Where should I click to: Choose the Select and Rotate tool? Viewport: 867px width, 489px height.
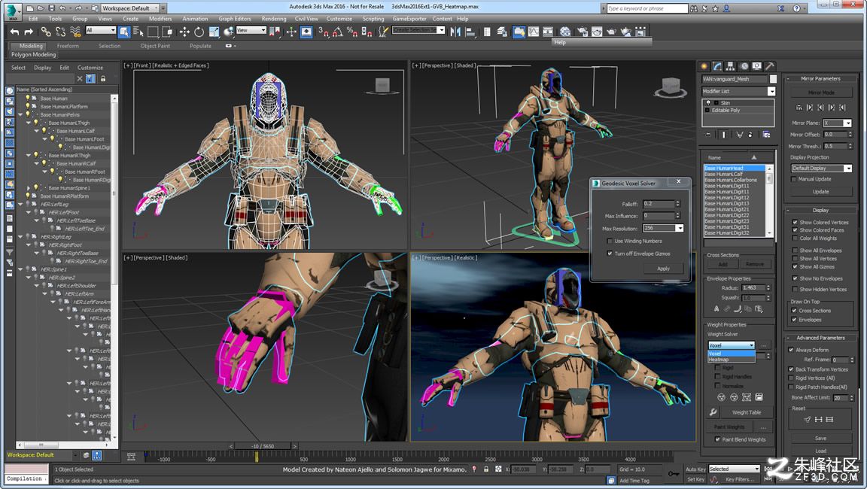tap(199, 32)
